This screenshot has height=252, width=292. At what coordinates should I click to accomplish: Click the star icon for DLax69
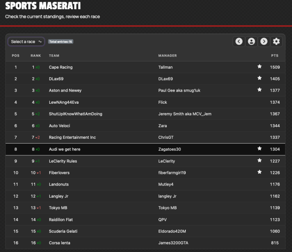coord(260,78)
